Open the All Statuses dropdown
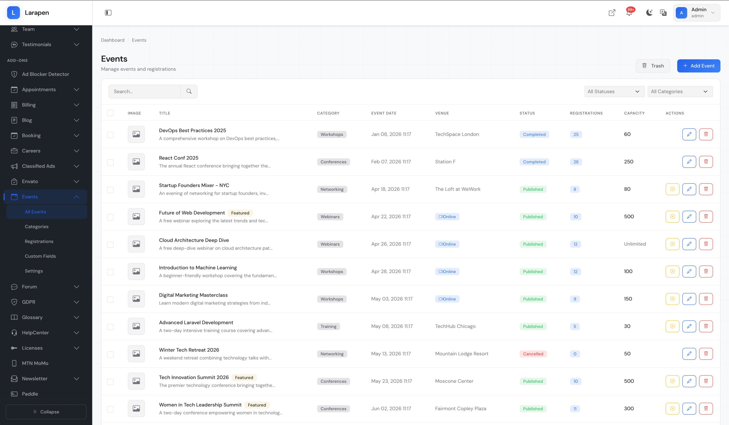Viewport: 729px width, 425px height. (x=614, y=91)
